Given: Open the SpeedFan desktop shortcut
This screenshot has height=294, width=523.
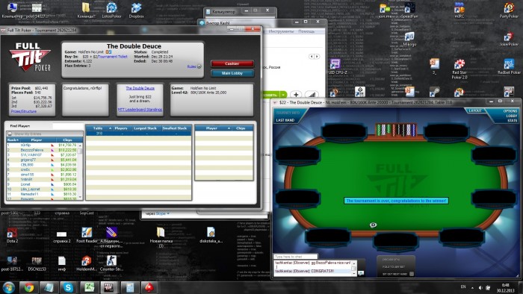Looking at the screenshot, I should [x=409, y=10].
